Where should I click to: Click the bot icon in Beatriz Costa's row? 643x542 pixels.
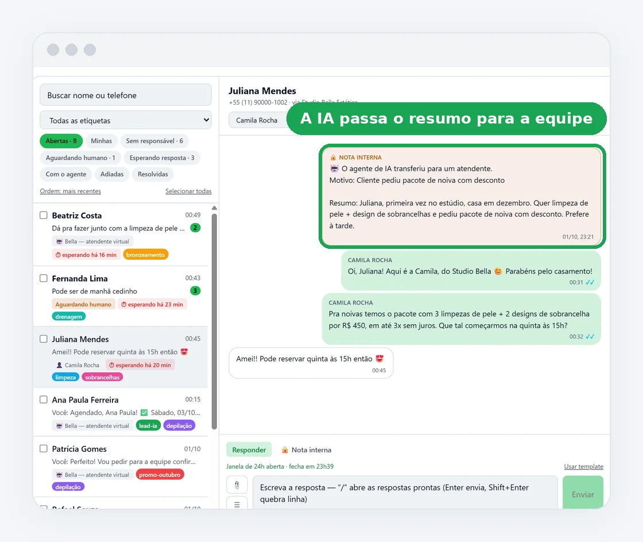[x=60, y=241]
